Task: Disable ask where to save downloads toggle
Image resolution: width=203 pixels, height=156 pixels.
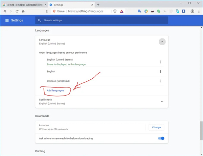Action: tap(161, 138)
